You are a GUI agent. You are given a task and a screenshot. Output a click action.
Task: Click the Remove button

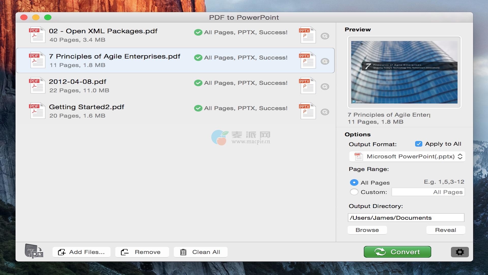[142, 252]
